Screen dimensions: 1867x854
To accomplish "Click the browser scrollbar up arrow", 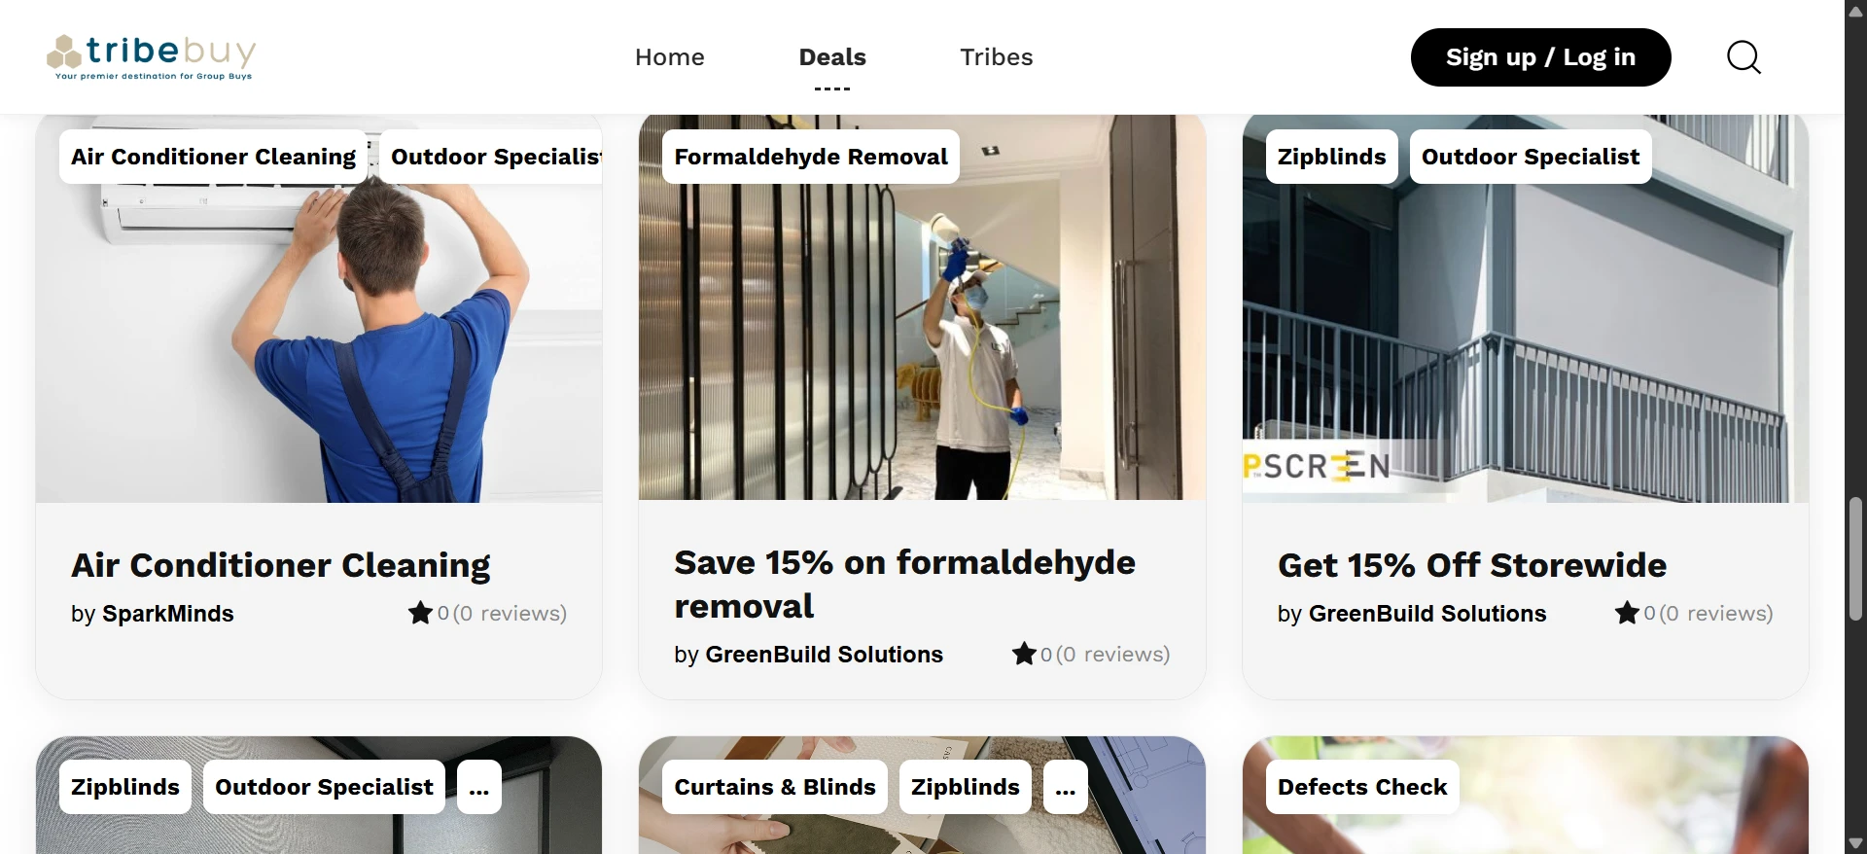I will point(1855,11).
